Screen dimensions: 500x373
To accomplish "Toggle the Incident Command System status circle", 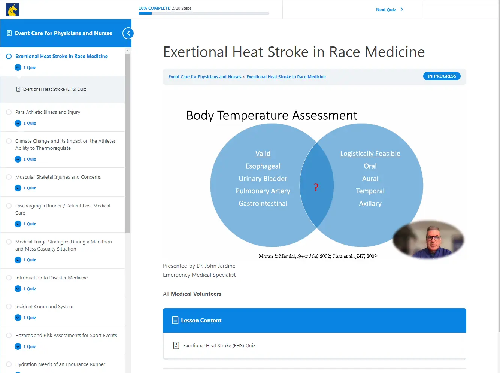I will 9,306.
